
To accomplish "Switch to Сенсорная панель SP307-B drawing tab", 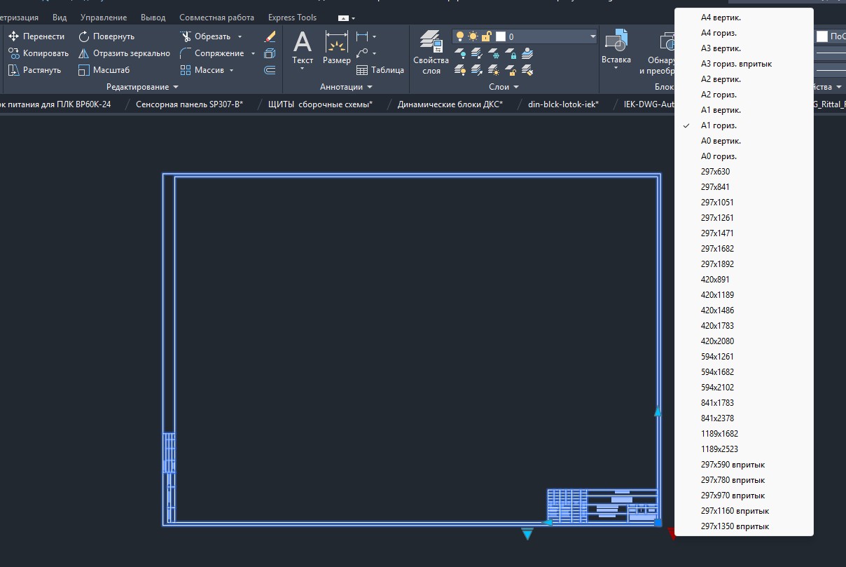I will [x=189, y=104].
